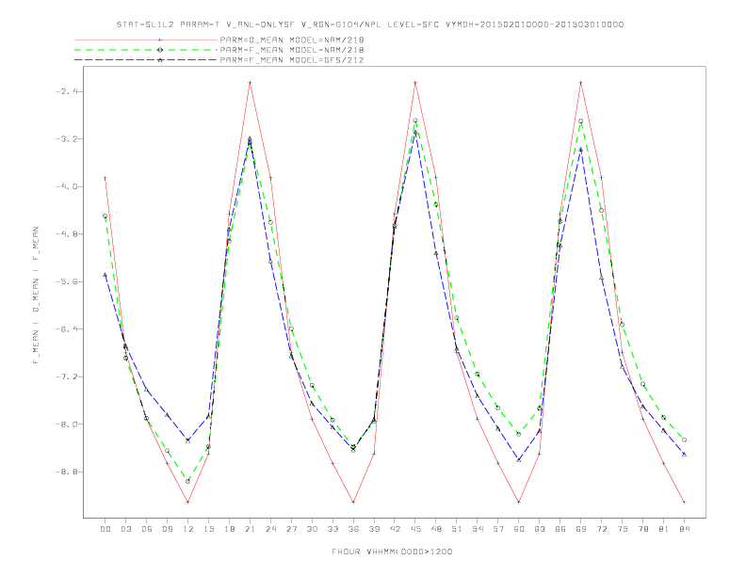Click the x-axis title FHOUR VHHMM
This screenshot has height=576, width=746.
click(x=392, y=552)
